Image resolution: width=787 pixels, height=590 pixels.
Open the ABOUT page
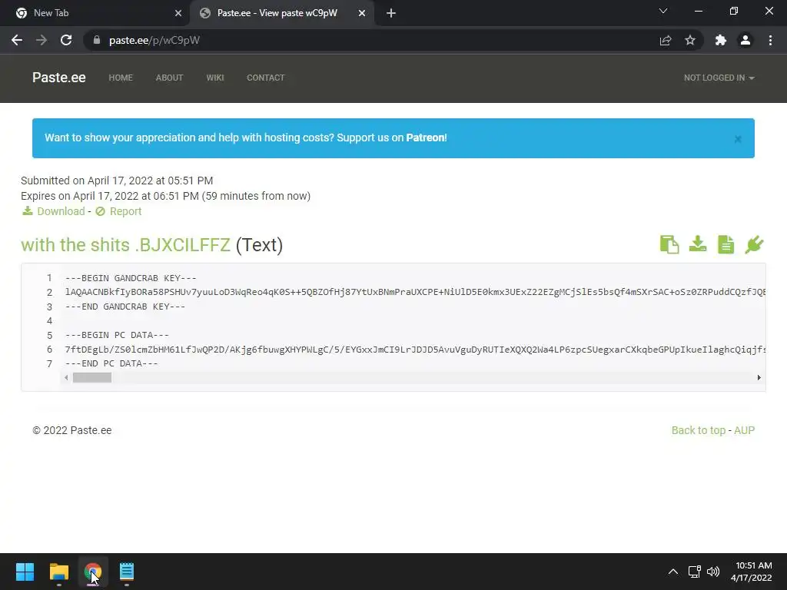pos(169,78)
